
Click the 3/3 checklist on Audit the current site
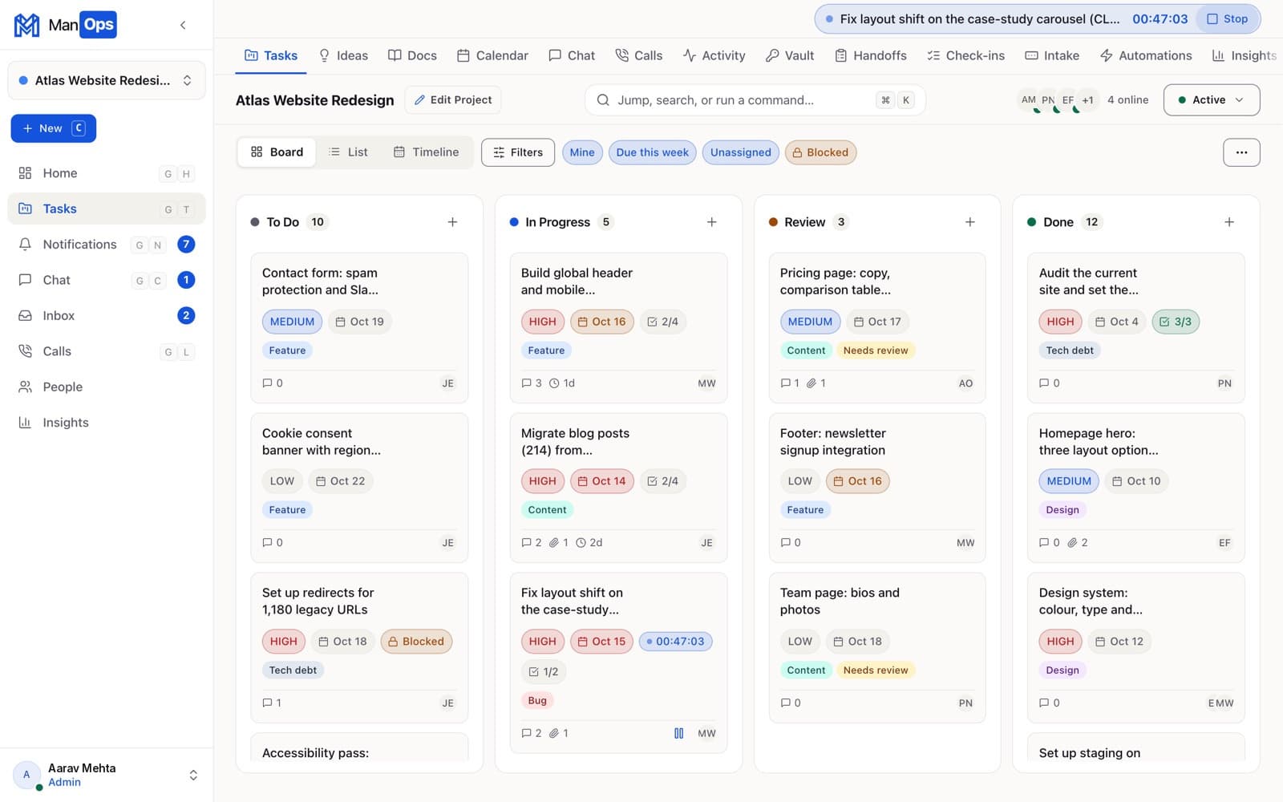coord(1176,322)
